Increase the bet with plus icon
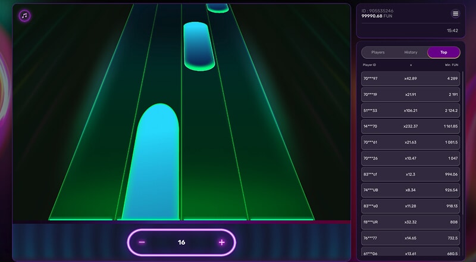Screen dimensions: 476x262 pos(221,242)
